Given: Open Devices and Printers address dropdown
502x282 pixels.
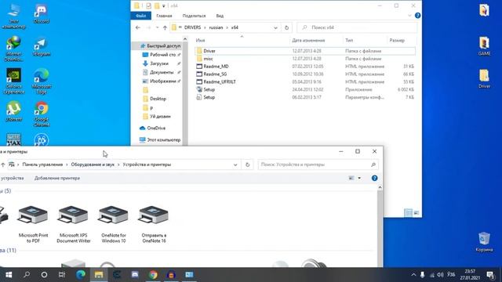Looking at the screenshot, I should click(235, 164).
